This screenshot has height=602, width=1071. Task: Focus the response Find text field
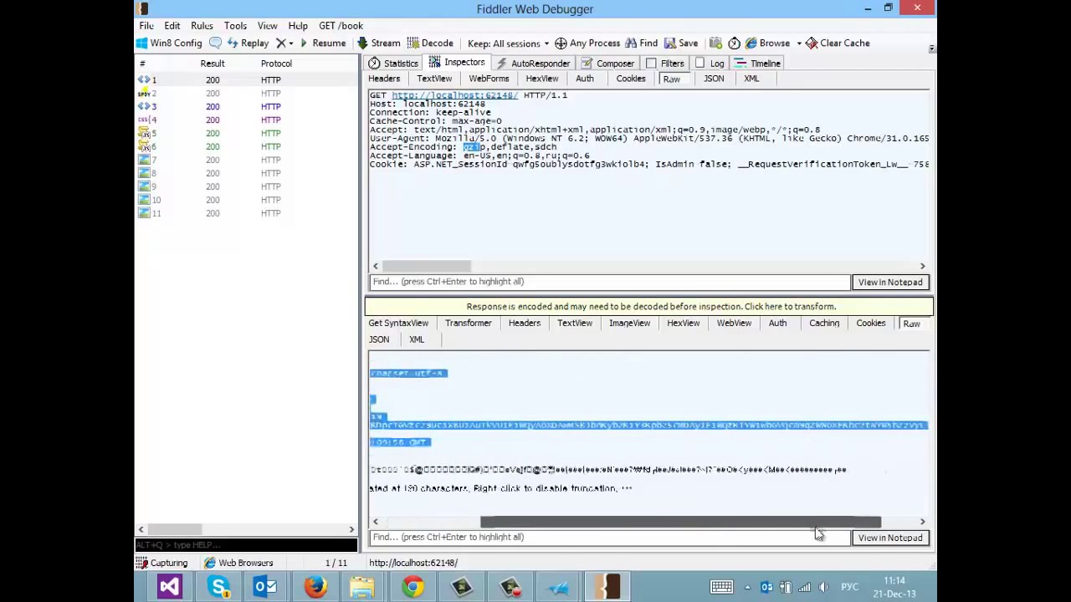[610, 538]
